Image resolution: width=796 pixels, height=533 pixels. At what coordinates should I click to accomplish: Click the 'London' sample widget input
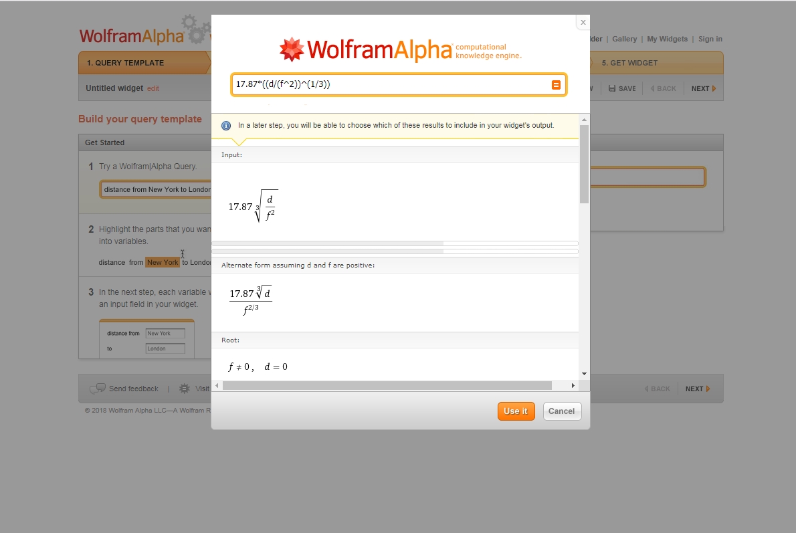click(165, 348)
